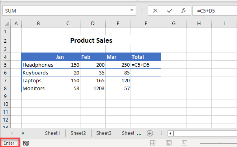Click the Headphones Feb value 200
The width and height of the screenshot is (237, 147).
(x=93, y=65)
